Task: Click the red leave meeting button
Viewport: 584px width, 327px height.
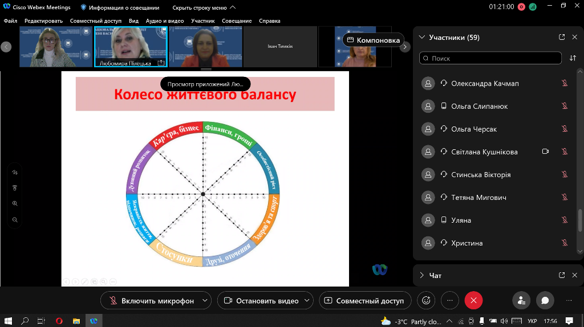Action: [473, 300]
